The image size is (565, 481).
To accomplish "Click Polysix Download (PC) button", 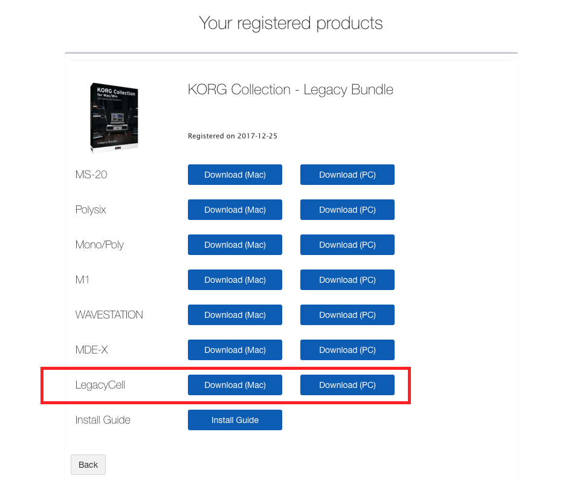I will pos(347,210).
